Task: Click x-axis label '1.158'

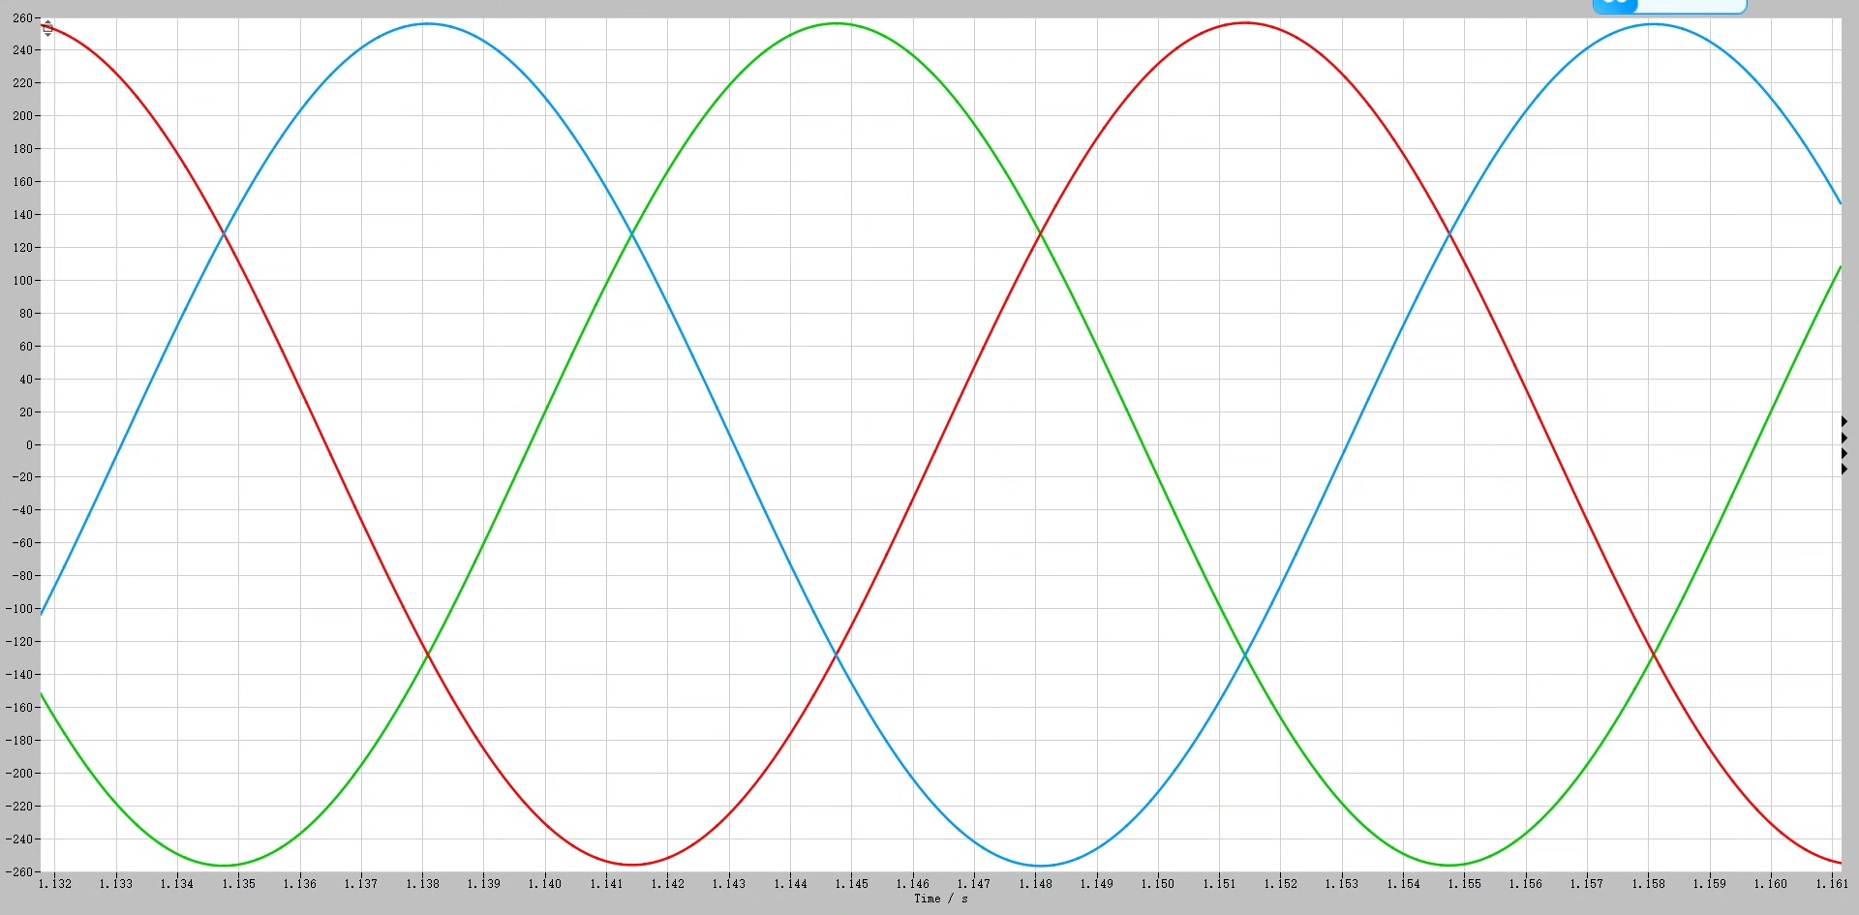Action: (1649, 884)
